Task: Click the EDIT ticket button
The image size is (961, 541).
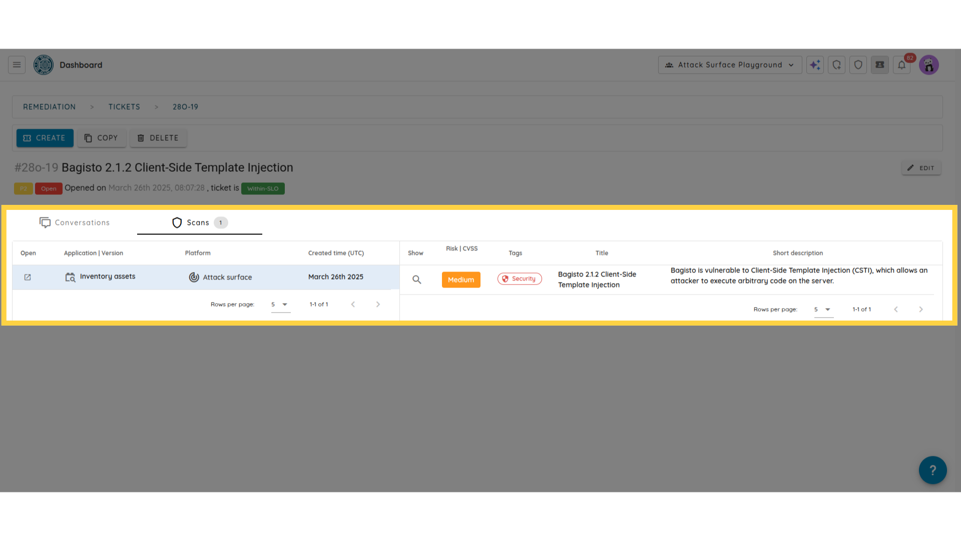Action: [x=921, y=168]
